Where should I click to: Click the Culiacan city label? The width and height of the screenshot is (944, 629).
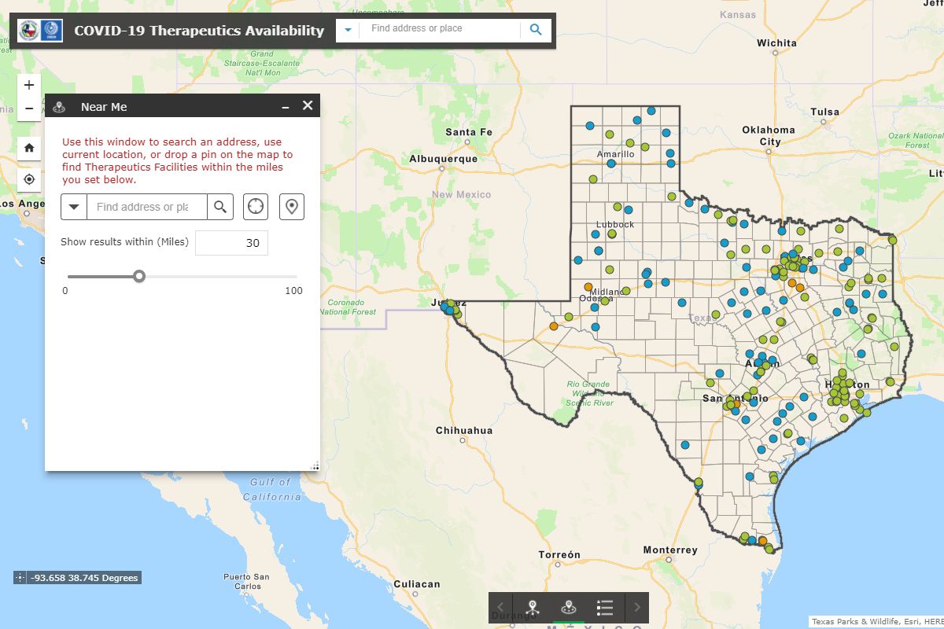[416, 583]
